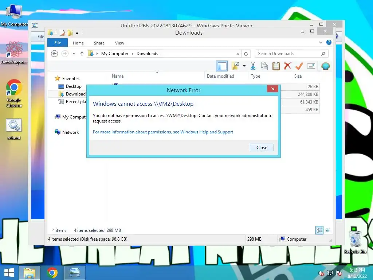Sort by the Name column header
The width and height of the screenshot is (373, 280).
(x=118, y=76)
